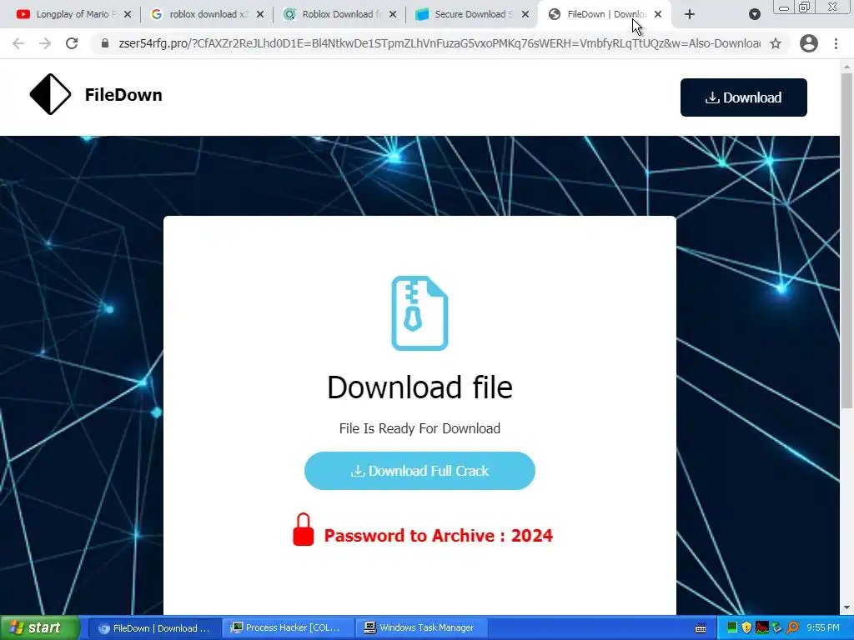Click the 'File Is Ready For Download' text
Screen dimensions: 854x640
(419, 428)
